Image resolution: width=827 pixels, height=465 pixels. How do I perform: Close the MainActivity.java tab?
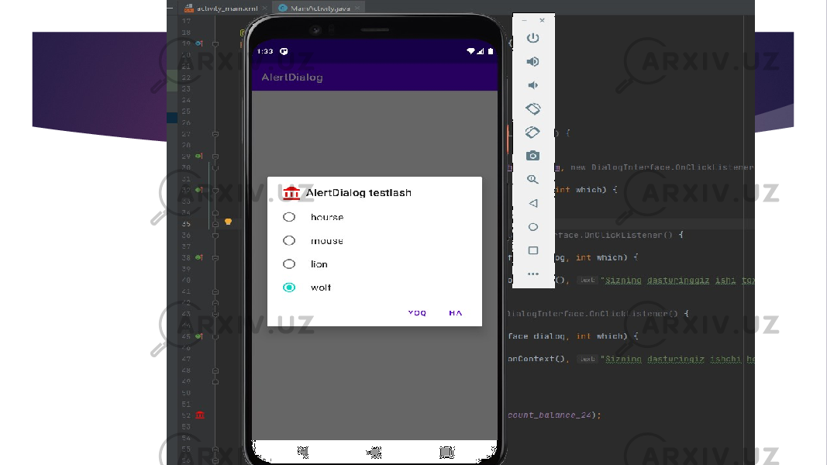coord(357,8)
